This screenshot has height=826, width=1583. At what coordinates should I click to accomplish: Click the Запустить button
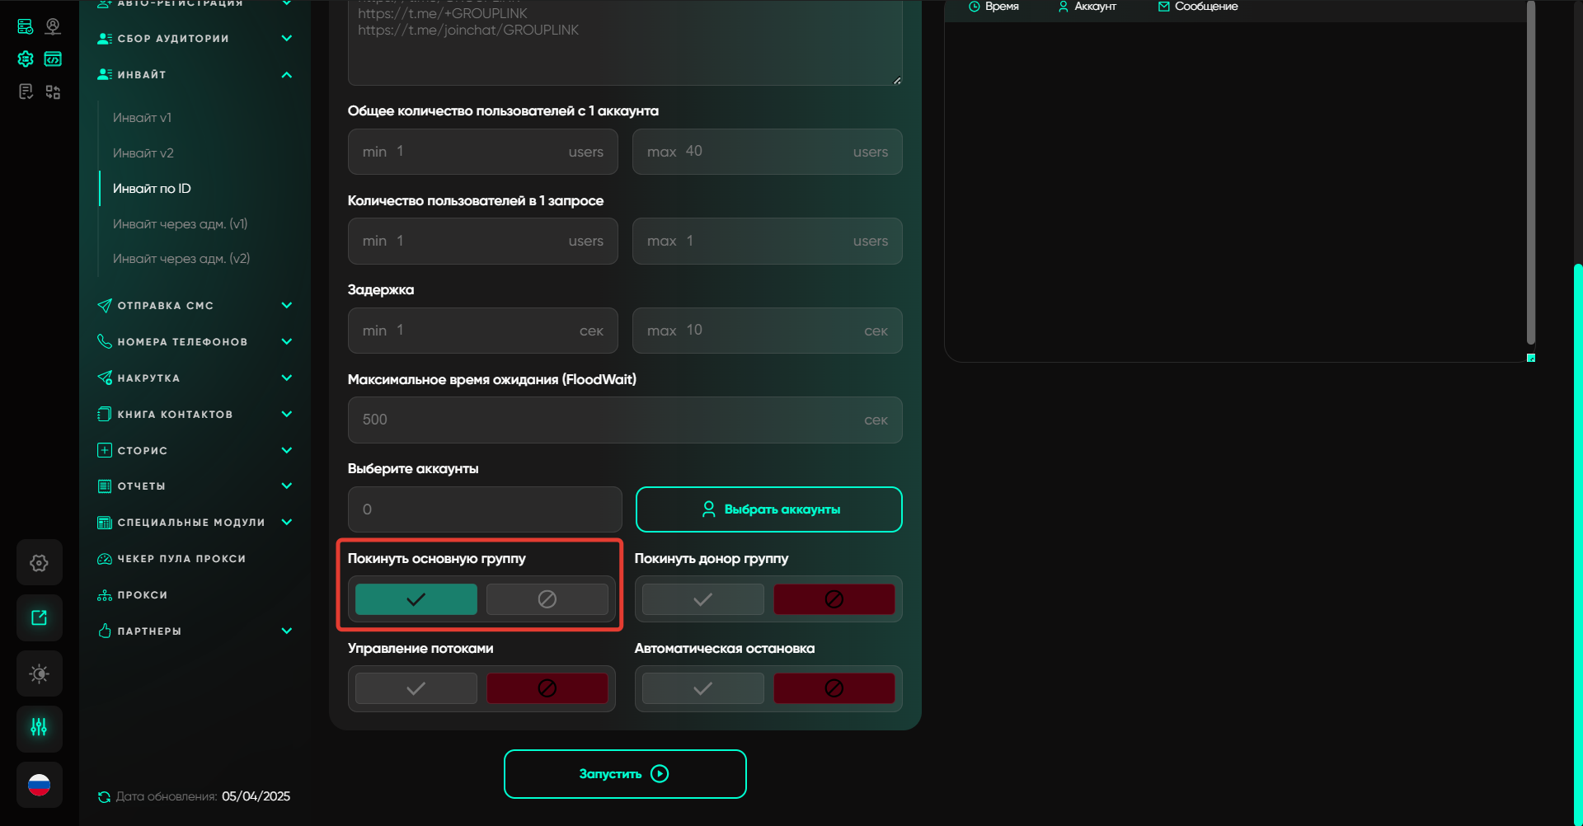pos(625,774)
